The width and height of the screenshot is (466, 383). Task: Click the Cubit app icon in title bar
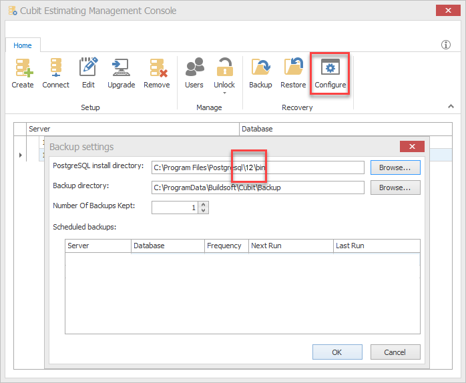13,11
